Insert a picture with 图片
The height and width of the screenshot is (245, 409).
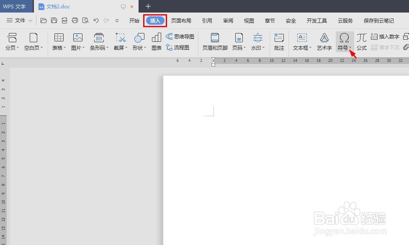click(78, 41)
